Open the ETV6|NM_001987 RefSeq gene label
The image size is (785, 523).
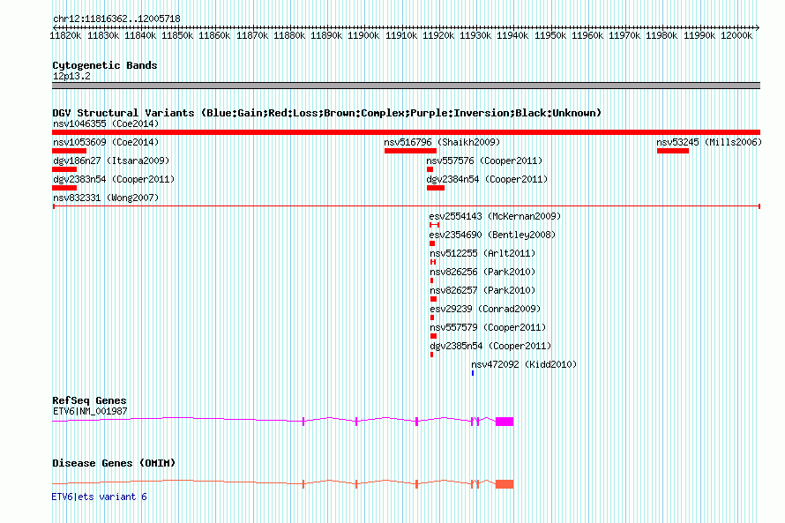tap(90, 411)
